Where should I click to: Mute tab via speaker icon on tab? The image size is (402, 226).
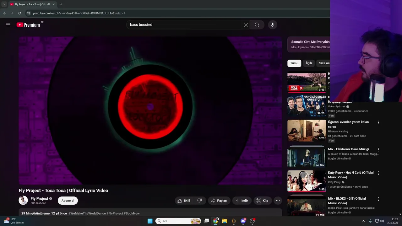click(x=48, y=4)
